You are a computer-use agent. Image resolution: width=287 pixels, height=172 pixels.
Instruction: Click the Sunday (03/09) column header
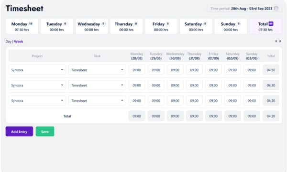(252, 56)
